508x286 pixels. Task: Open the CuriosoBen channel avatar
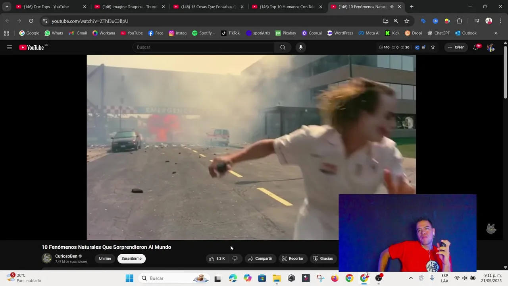click(x=47, y=258)
